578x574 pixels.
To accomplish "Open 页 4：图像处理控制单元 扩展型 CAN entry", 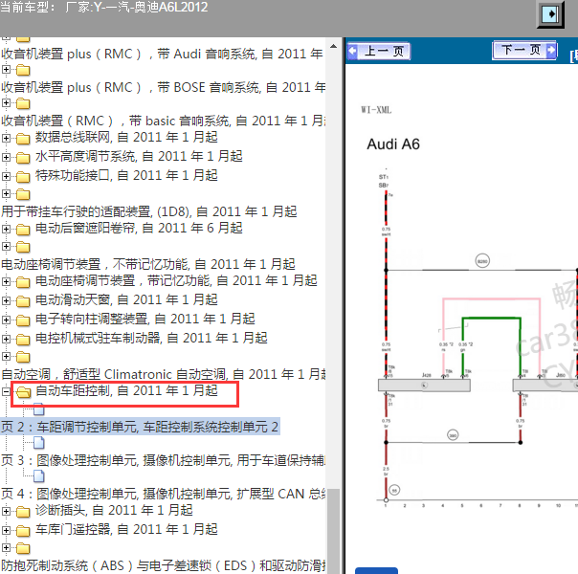I will (x=163, y=494).
